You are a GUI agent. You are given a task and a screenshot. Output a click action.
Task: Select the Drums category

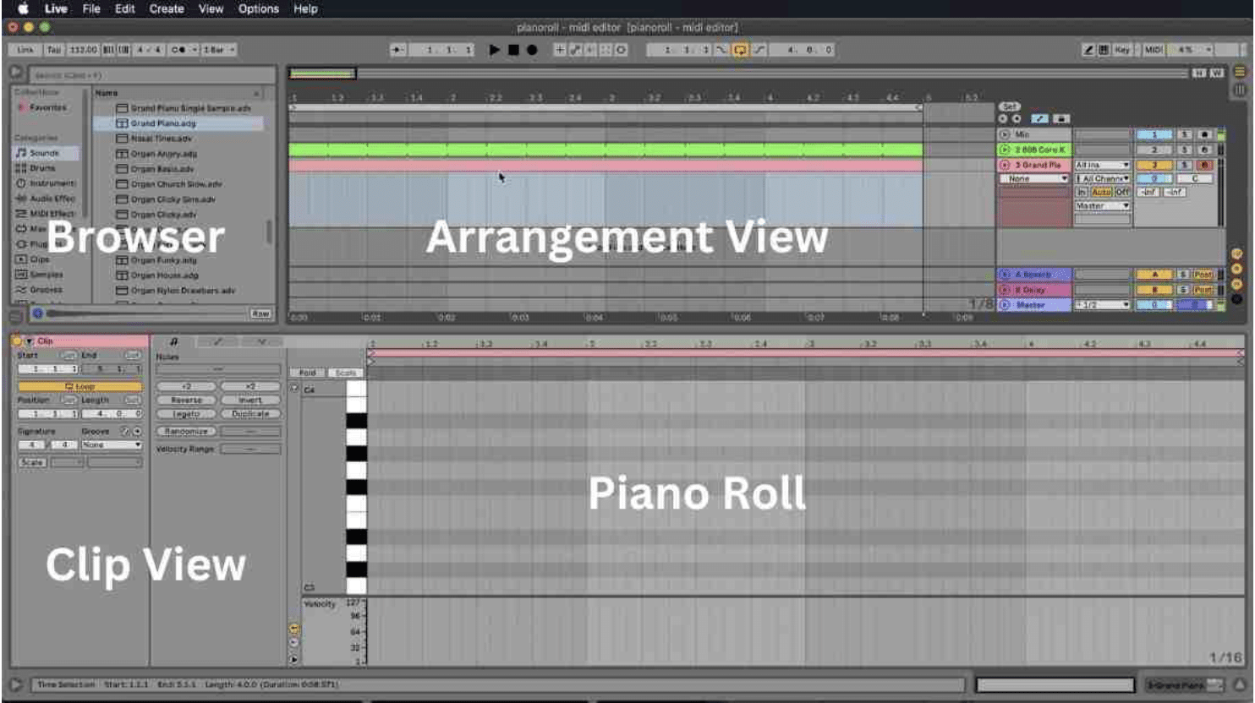pyautogui.click(x=42, y=168)
